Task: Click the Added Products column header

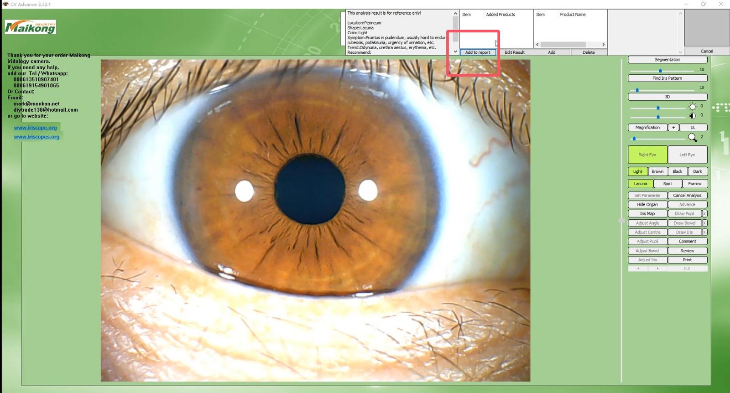Action: 501,15
